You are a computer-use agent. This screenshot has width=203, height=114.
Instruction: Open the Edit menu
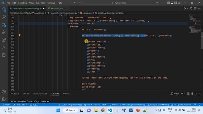coord(14,3)
